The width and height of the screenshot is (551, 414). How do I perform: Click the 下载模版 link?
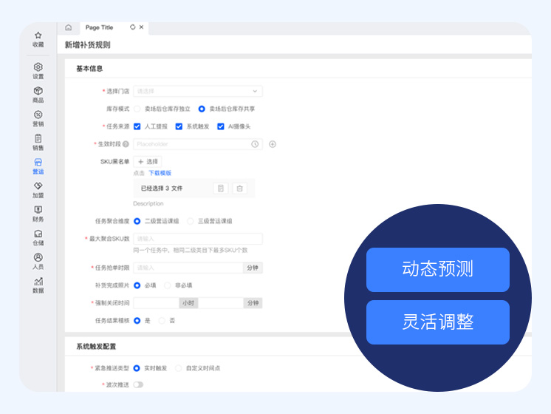tap(160, 173)
